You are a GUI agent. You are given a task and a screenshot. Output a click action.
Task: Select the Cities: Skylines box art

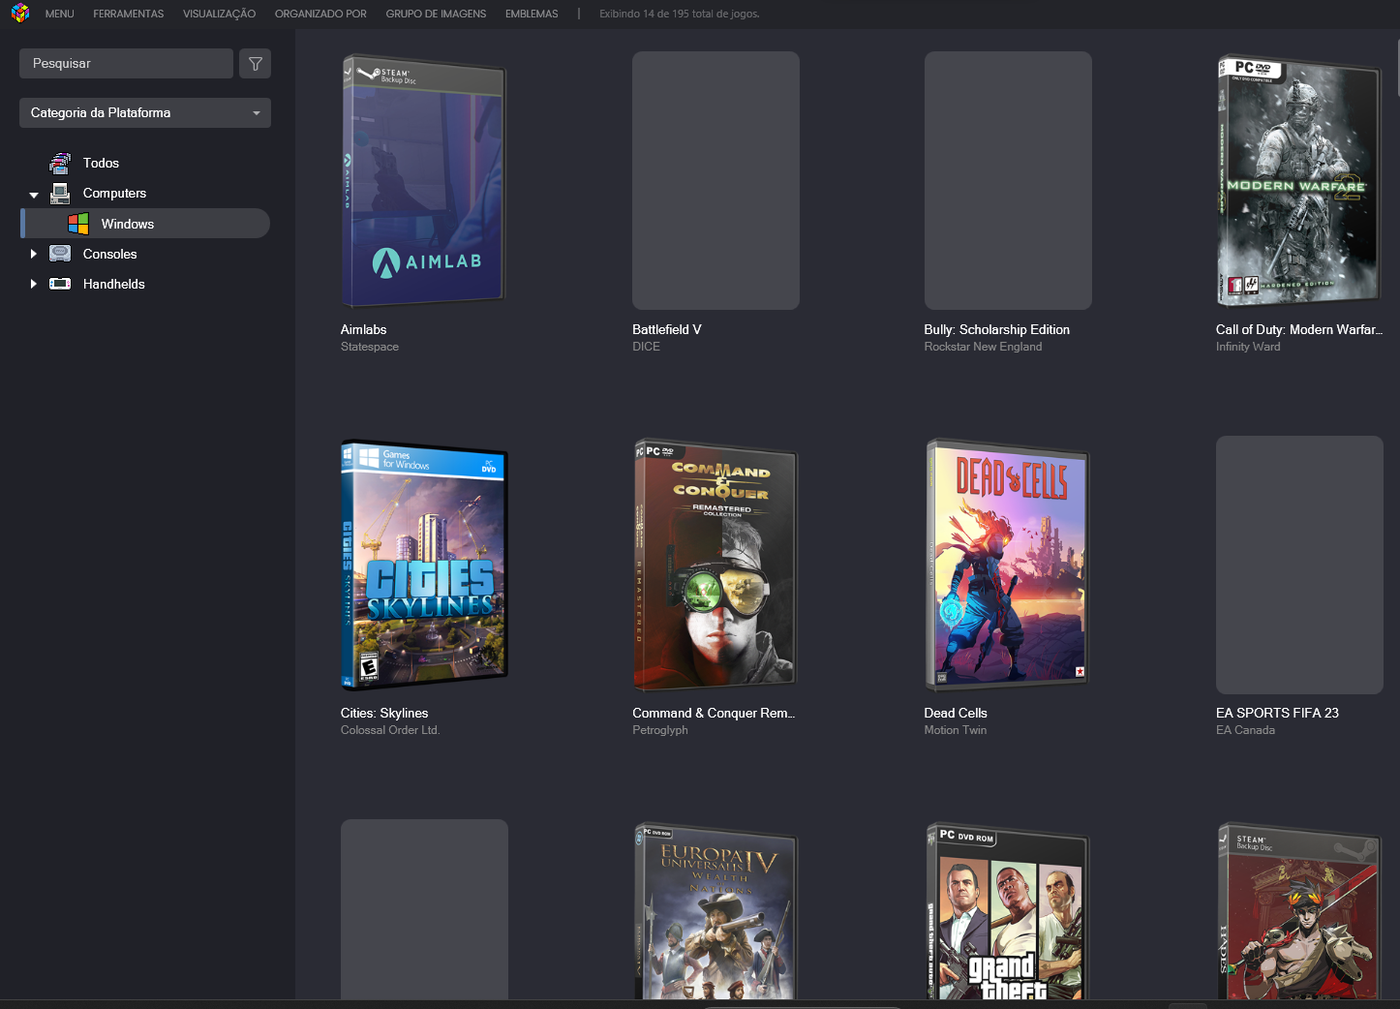[424, 565]
